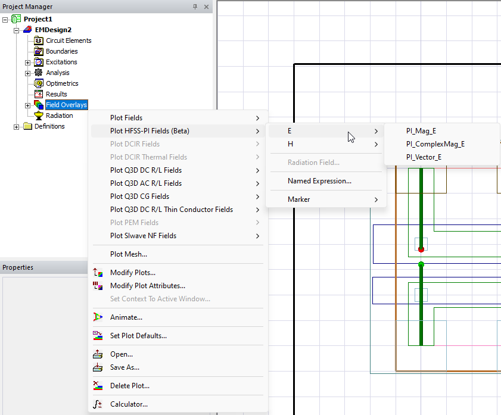The height and width of the screenshot is (415, 501).
Task: Select the E field submenu item
Action: click(326, 131)
